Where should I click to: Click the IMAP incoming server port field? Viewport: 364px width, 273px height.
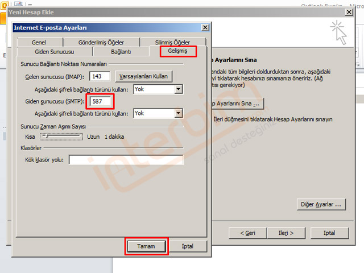click(100, 76)
